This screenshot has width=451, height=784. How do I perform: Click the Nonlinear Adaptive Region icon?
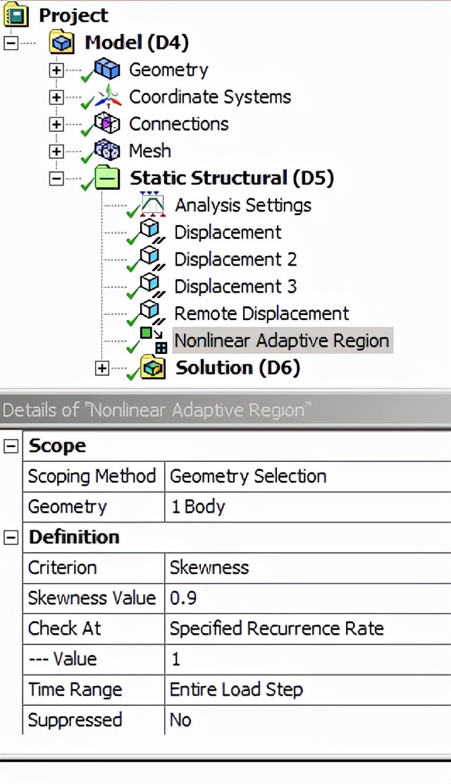pyautogui.click(x=152, y=341)
